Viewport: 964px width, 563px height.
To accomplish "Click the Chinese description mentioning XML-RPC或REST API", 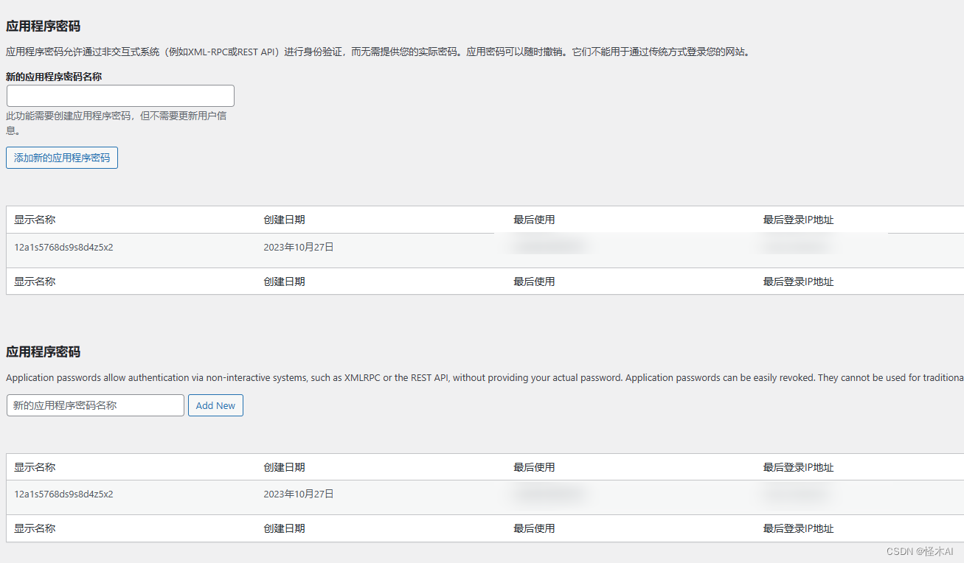I will click(378, 52).
